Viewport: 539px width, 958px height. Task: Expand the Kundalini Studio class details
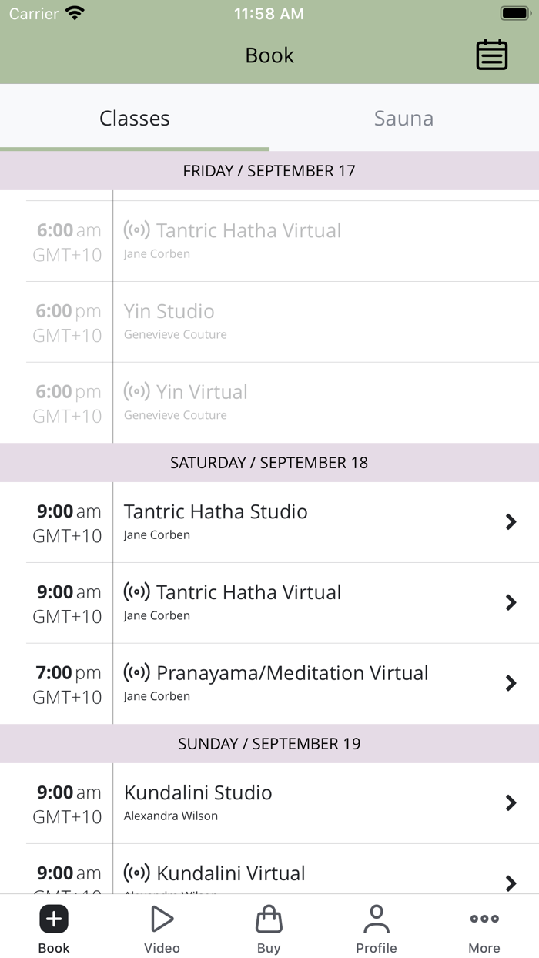click(x=511, y=803)
